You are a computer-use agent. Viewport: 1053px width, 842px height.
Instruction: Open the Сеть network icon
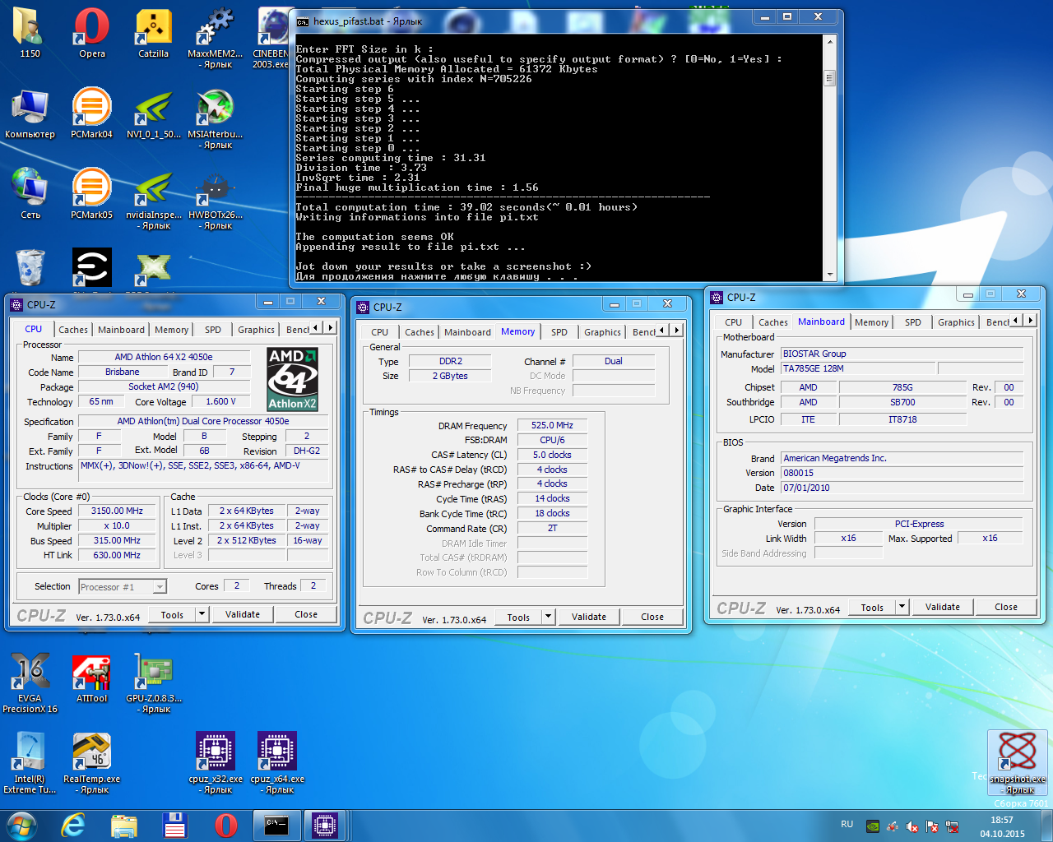coord(30,194)
